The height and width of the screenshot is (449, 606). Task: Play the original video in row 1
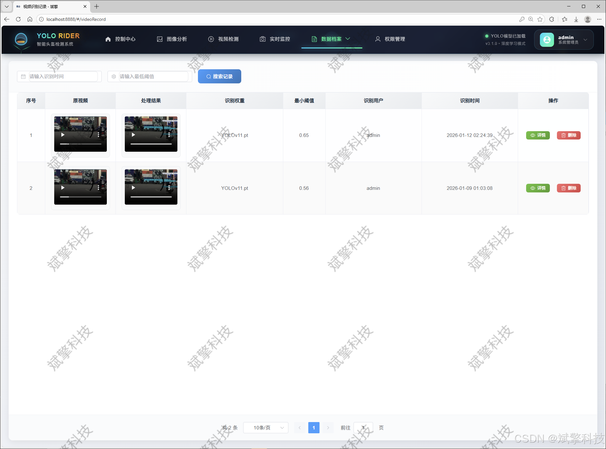coord(63,135)
